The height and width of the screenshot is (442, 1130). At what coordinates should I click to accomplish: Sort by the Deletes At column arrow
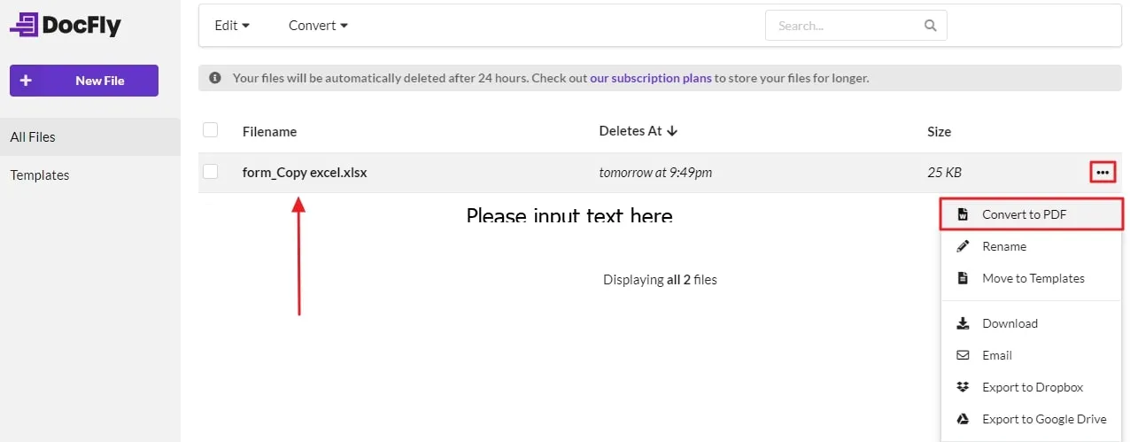click(672, 131)
